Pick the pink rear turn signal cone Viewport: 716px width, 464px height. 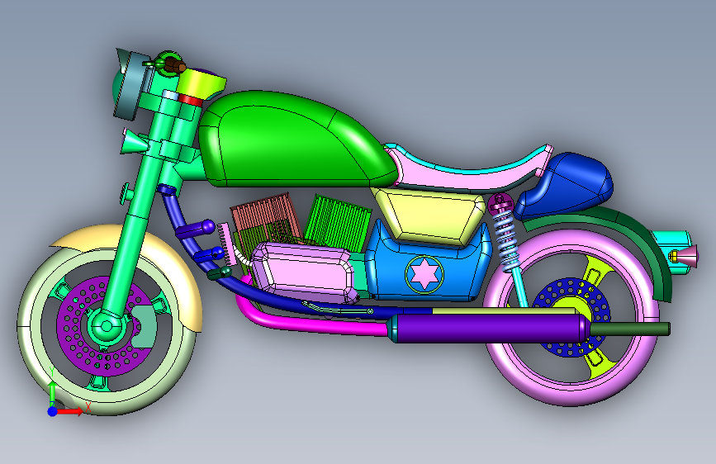pos(686,256)
